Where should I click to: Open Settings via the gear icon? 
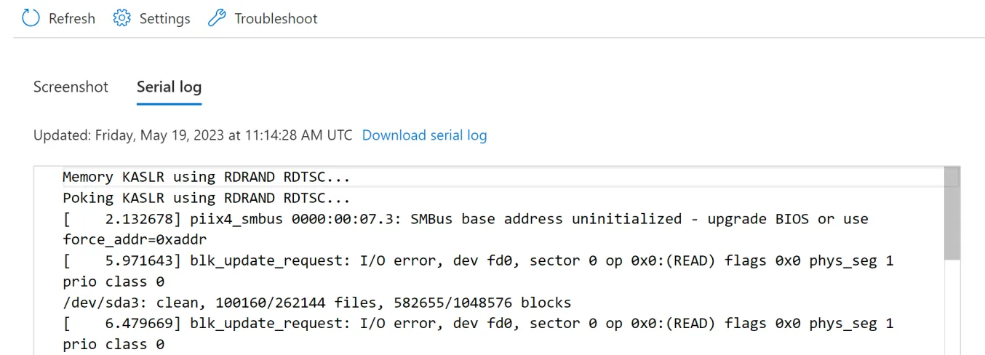click(121, 18)
